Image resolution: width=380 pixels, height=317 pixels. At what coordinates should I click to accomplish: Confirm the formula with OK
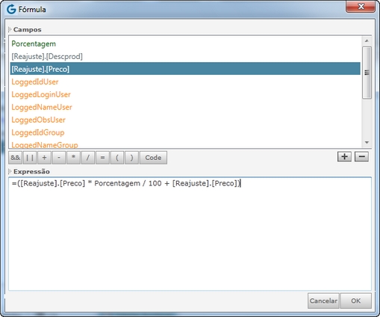[x=356, y=301]
